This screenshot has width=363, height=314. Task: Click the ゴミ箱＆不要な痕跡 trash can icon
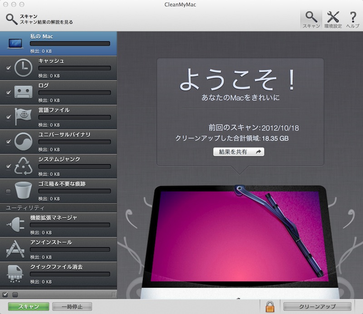23,190
